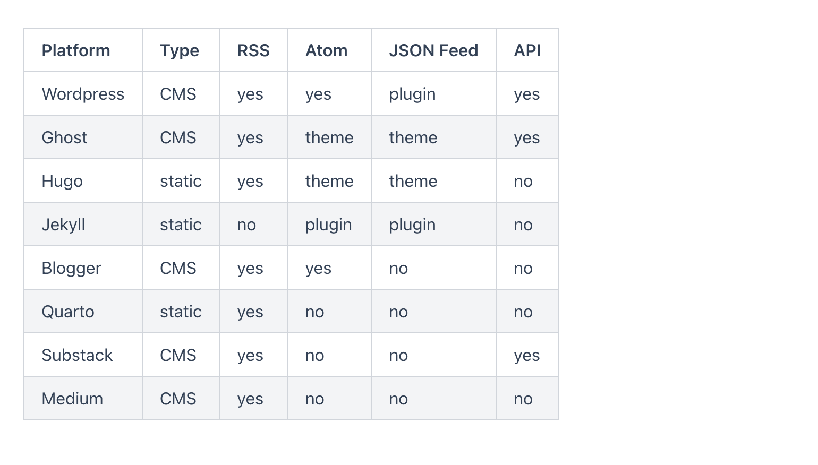Screen dimensions: 818x465
Task: Select the Blogger platform cell
Action: (71, 268)
